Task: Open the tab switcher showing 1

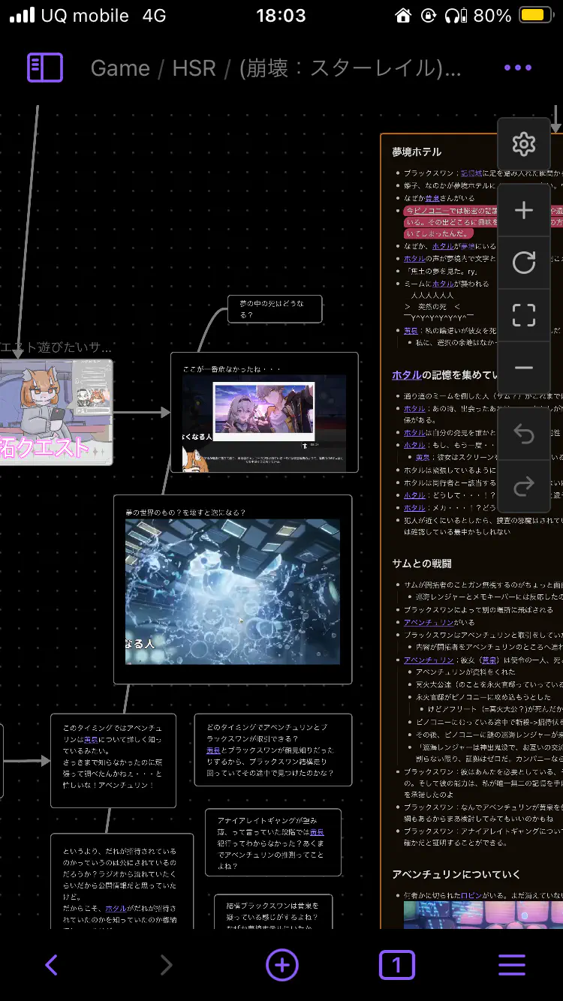Action: click(396, 965)
